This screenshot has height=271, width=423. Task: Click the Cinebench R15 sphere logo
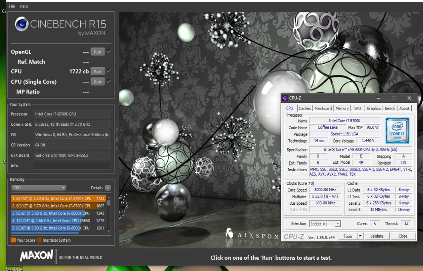click(21, 24)
